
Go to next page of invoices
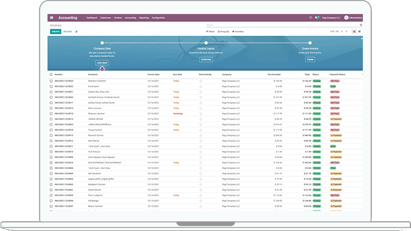point(346,32)
